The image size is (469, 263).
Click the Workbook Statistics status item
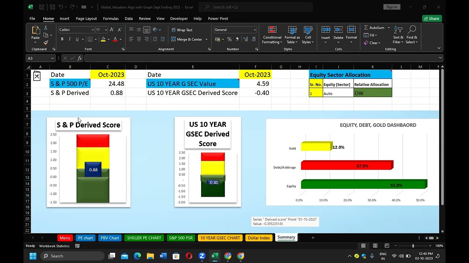54,246
